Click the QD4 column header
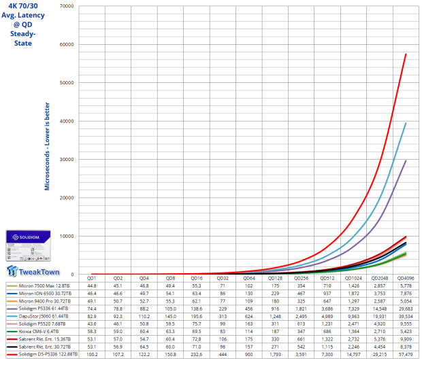422x386 pixels. coord(144,278)
